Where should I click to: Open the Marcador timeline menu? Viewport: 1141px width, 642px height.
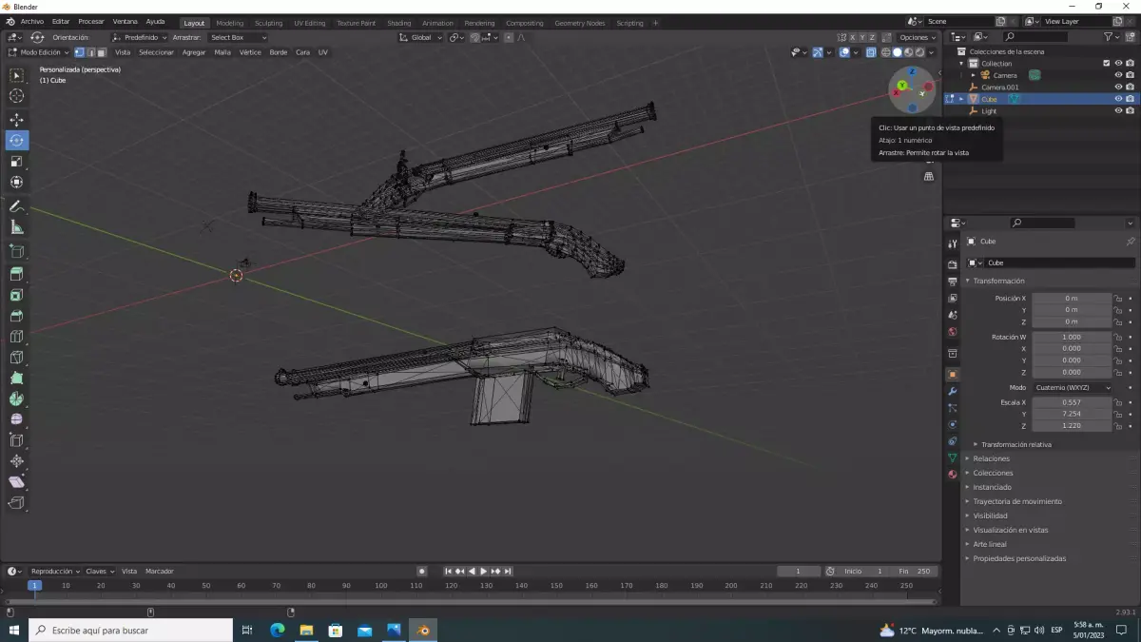pyautogui.click(x=159, y=571)
